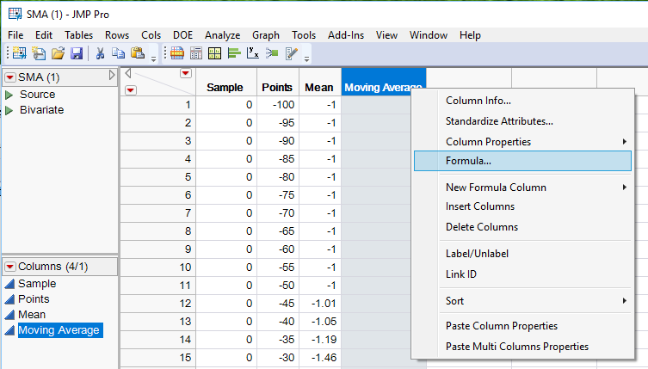
Task: Open the Help menu
Action: pyautogui.click(x=470, y=35)
